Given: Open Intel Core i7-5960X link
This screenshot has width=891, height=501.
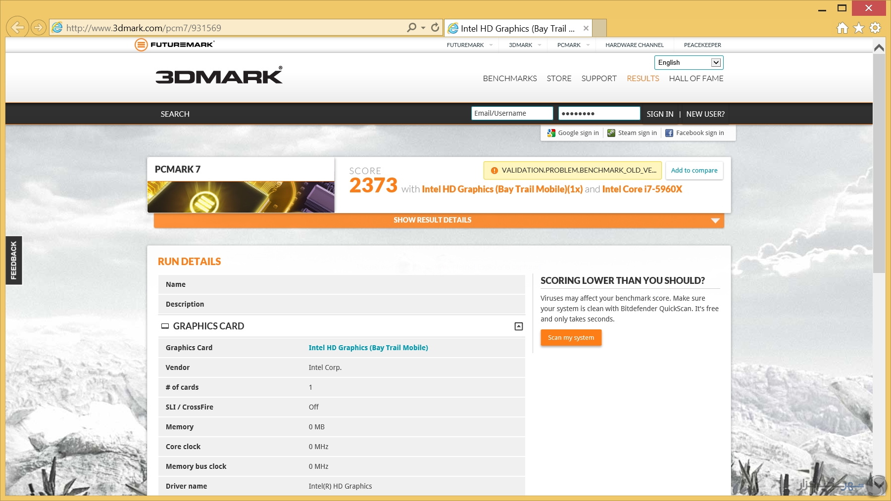Looking at the screenshot, I should click(642, 189).
